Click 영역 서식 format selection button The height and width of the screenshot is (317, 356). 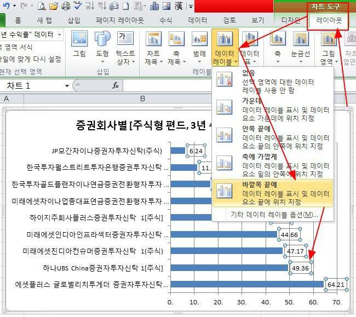pos(16,47)
